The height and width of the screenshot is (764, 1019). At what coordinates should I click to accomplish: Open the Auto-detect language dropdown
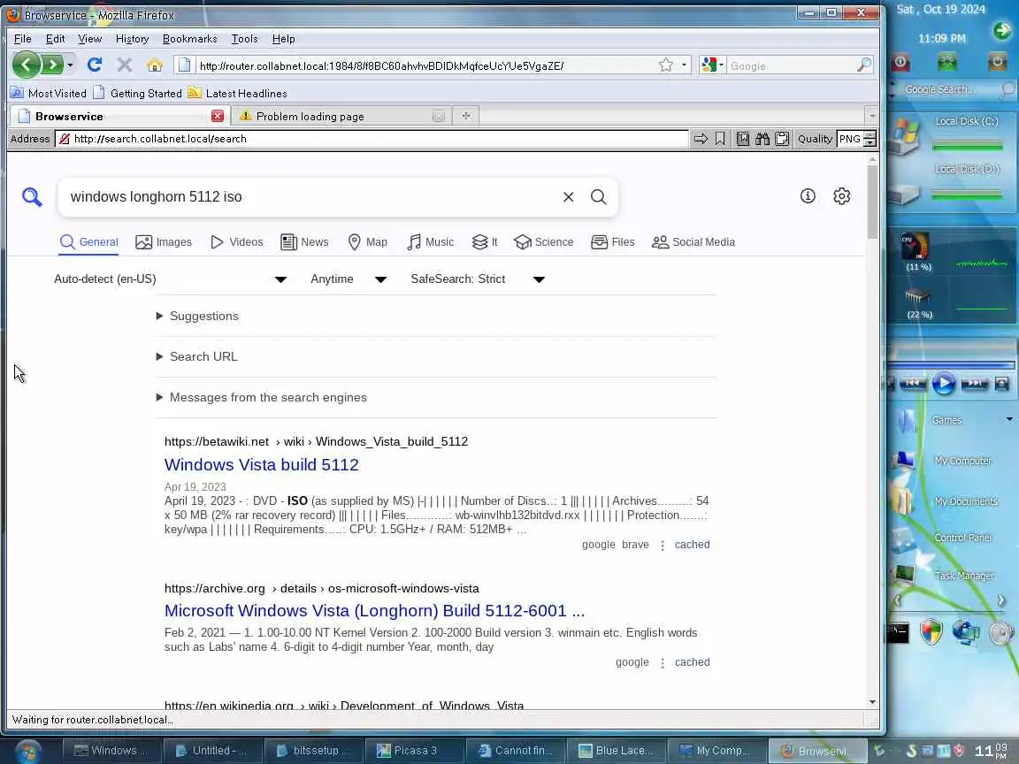click(170, 279)
